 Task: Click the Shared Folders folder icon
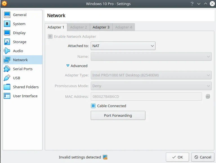(7, 87)
